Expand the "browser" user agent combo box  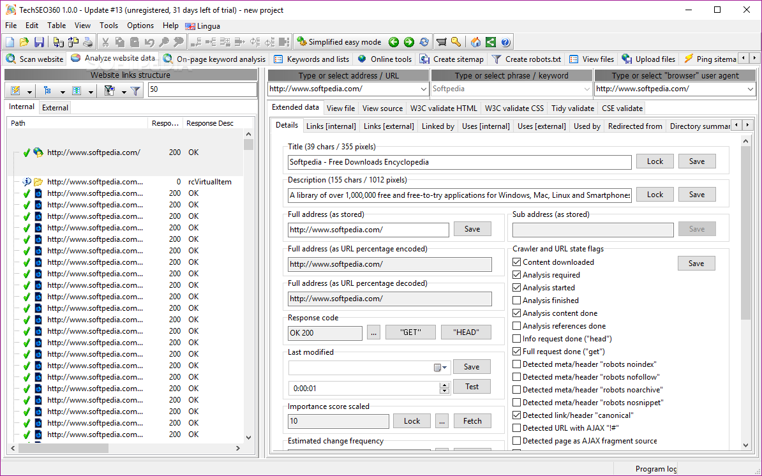(x=750, y=89)
